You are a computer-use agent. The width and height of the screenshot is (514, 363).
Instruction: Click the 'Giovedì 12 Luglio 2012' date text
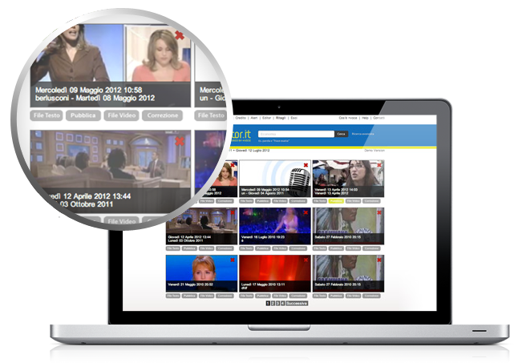pos(253,151)
